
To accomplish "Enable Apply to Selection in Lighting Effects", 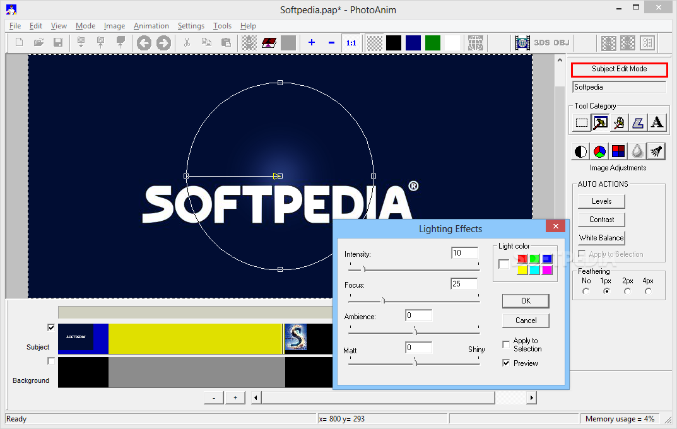I will (x=506, y=344).
